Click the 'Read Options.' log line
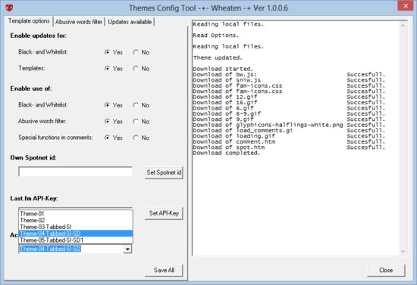Viewport: 417px width, 285px height. point(215,36)
